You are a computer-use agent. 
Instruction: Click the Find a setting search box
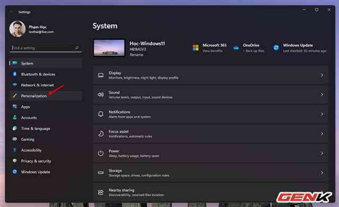(46, 48)
